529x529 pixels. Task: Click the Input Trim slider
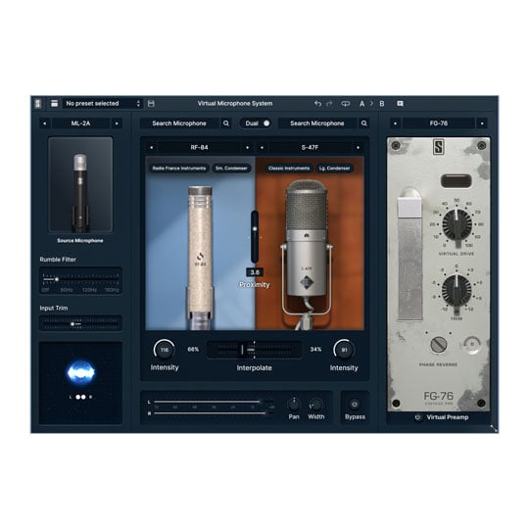point(80,323)
